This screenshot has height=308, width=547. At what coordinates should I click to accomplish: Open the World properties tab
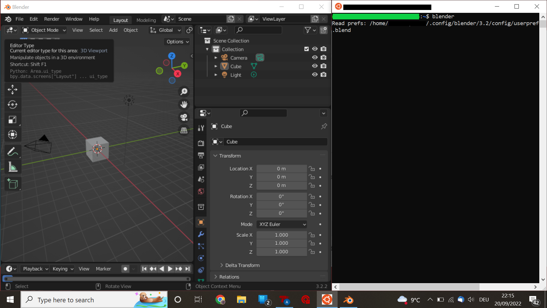(x=201, y=191)
